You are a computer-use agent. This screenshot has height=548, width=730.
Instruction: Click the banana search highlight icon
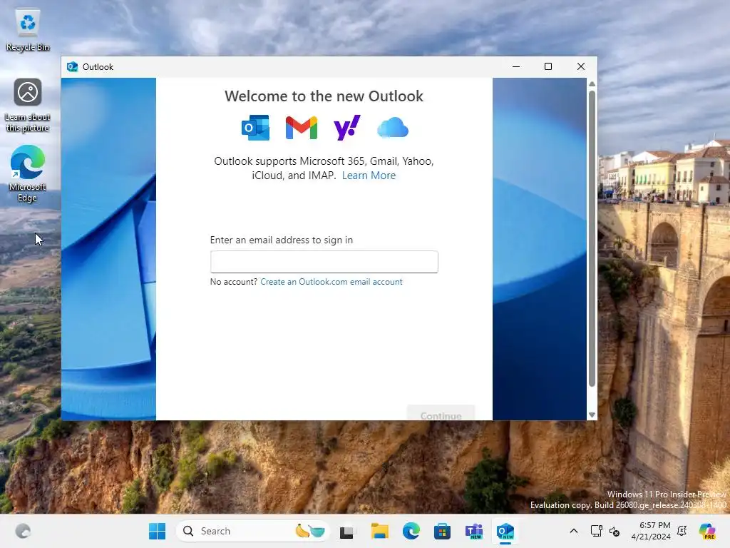[310, 531]
